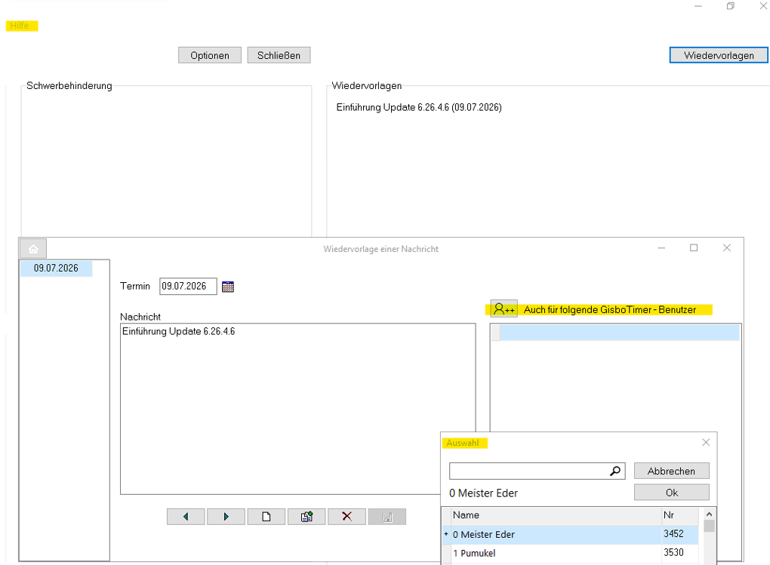The width and height of the screenshot is (770, 565).
Task: Open the Hilfe menu
Action: click(x=20, y=26)
